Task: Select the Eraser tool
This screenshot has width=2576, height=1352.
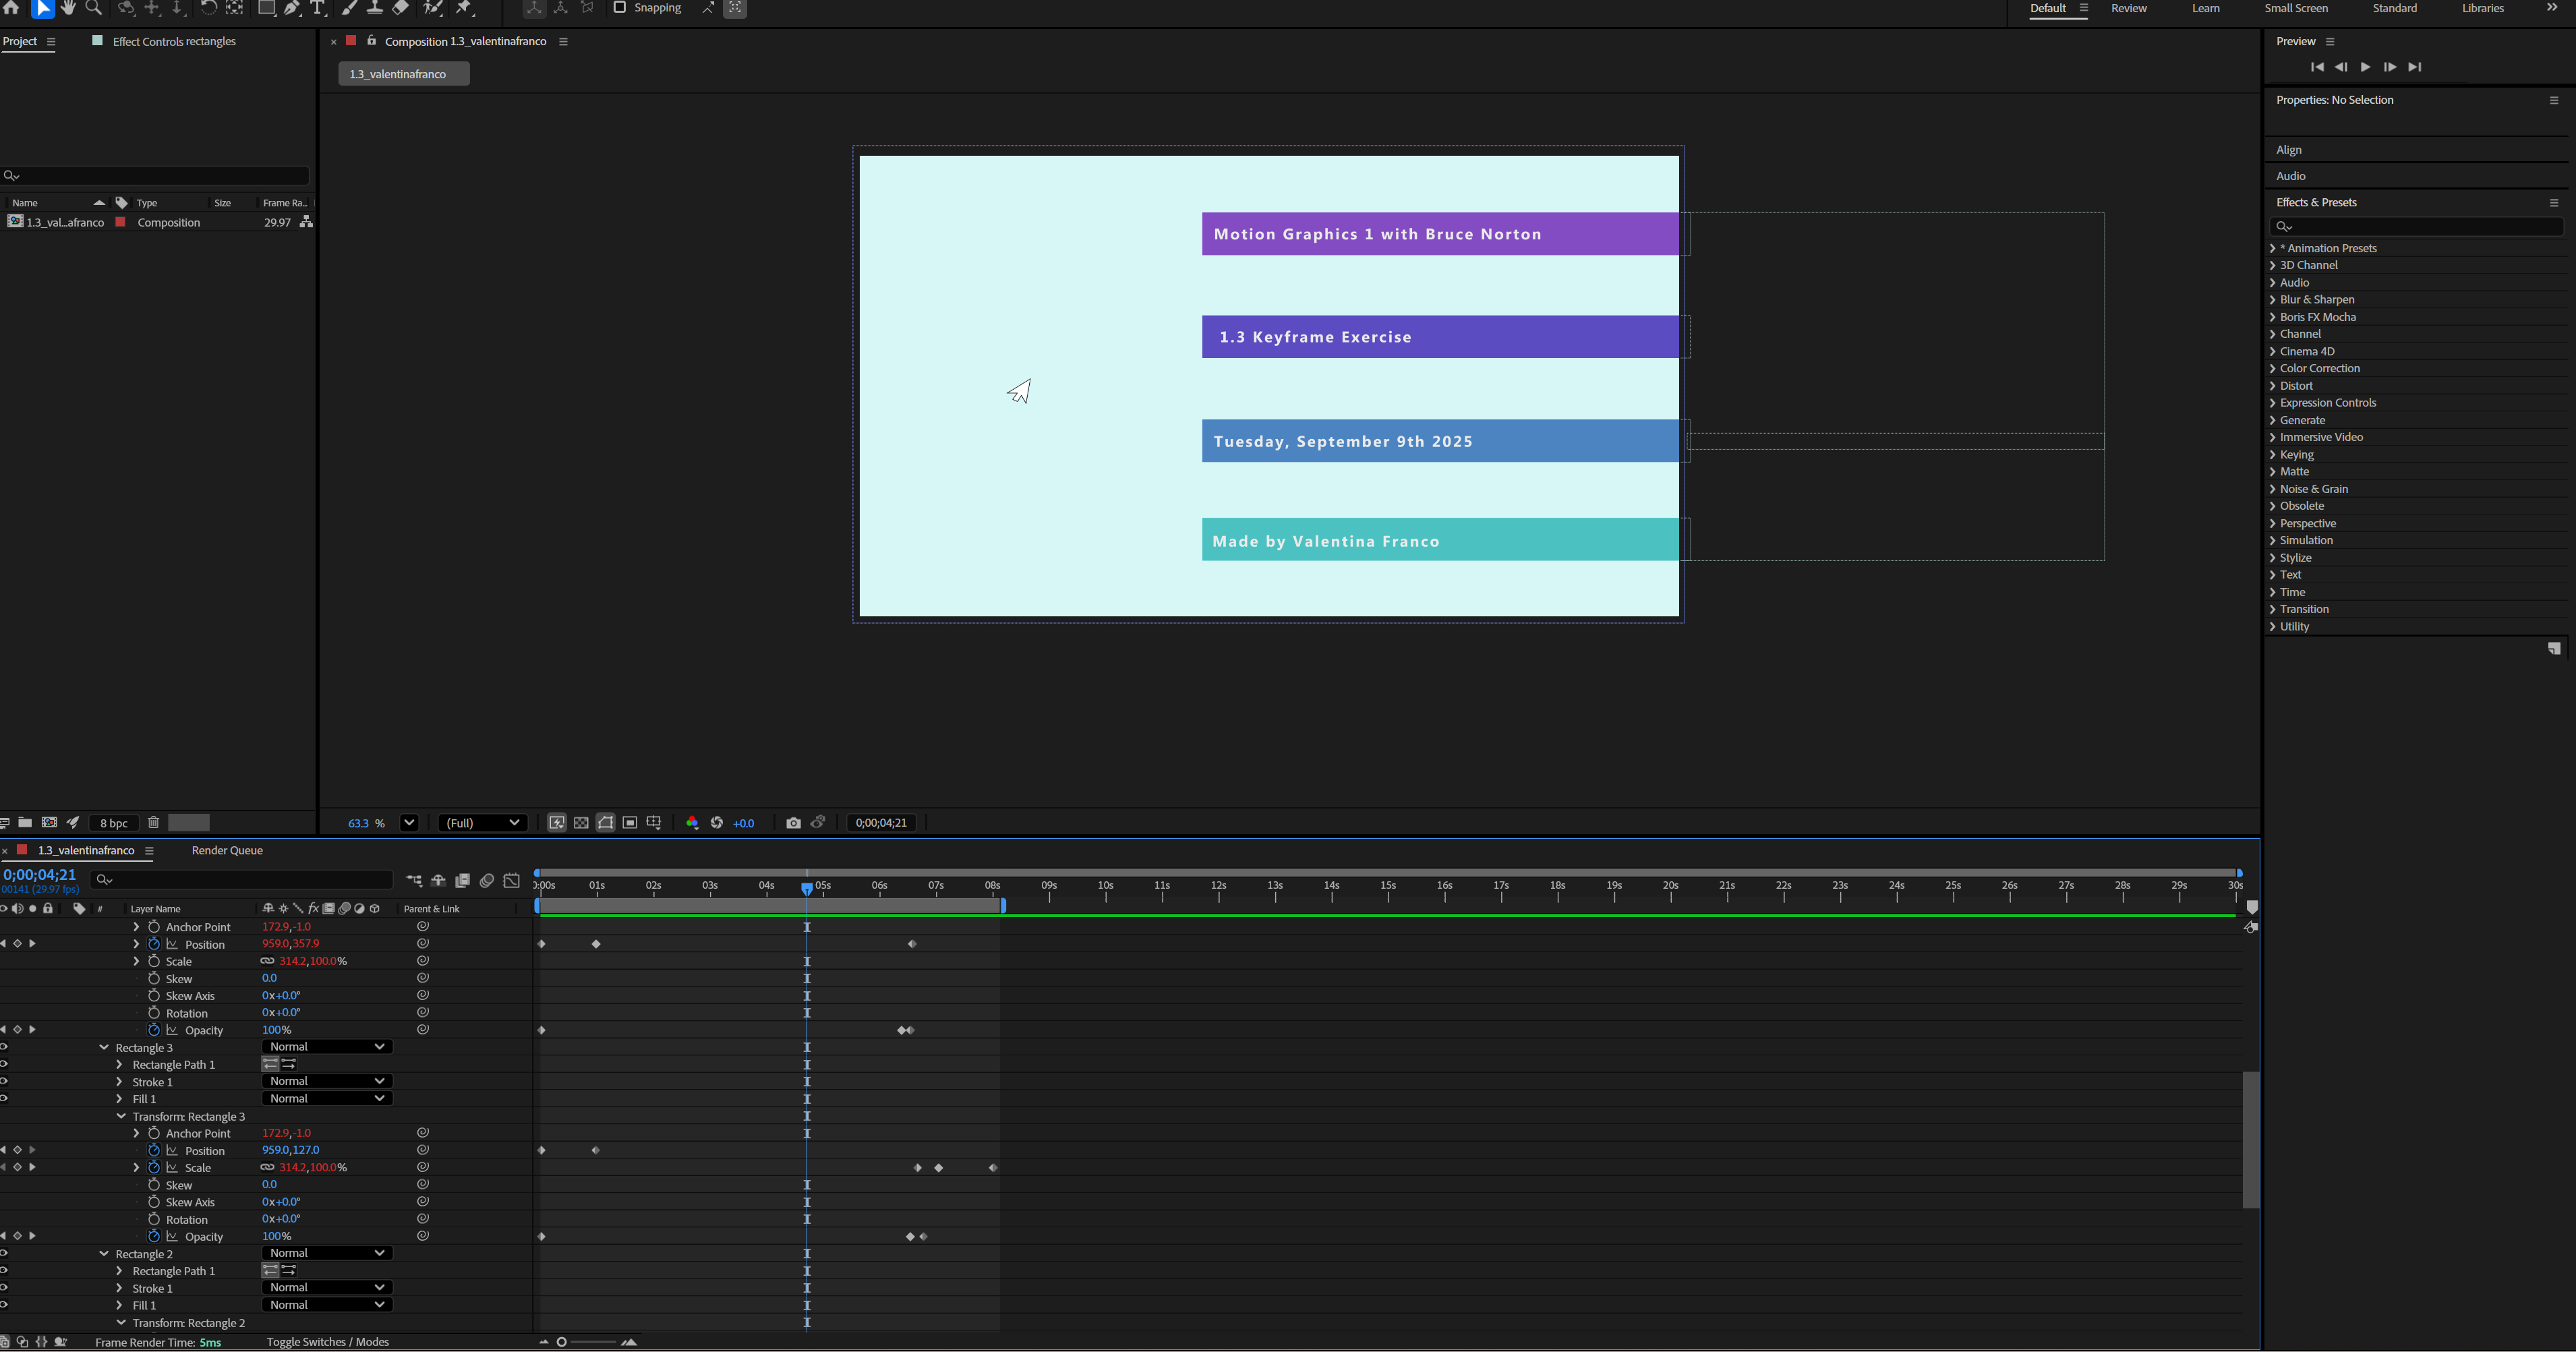Action: [x=400, y=8]
